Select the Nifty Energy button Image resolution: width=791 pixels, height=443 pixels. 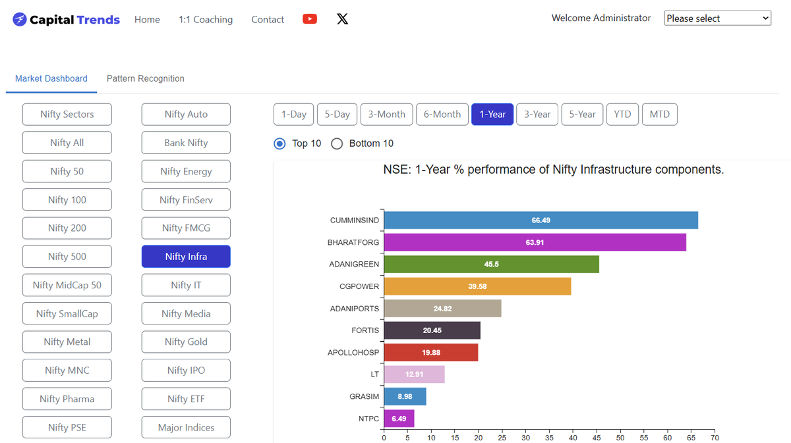[186, 171]
